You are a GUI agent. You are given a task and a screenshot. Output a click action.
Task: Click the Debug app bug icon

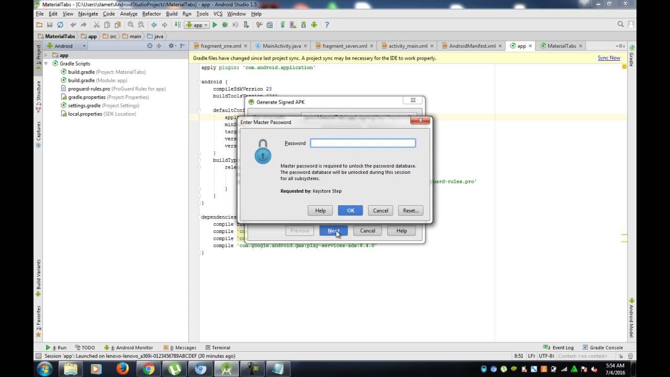[x=225, y=25]
